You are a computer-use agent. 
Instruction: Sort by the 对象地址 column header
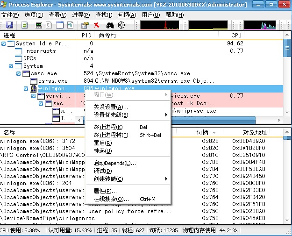tap(246, 133)
